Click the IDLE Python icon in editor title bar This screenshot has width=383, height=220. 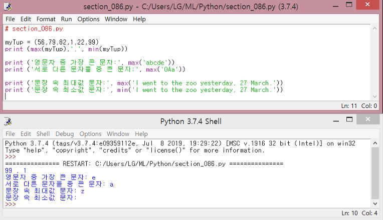pyautogui.click(x=8, y=6)
